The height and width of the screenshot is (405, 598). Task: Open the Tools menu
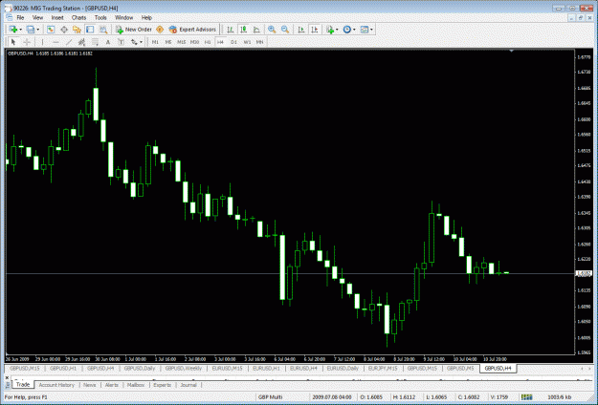pyautogui.click(x=100, y=17)
